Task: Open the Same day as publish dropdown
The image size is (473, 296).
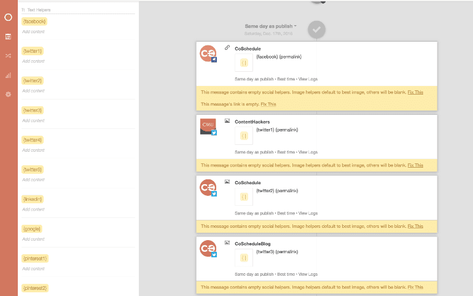Action: click(x=270, y=26)
